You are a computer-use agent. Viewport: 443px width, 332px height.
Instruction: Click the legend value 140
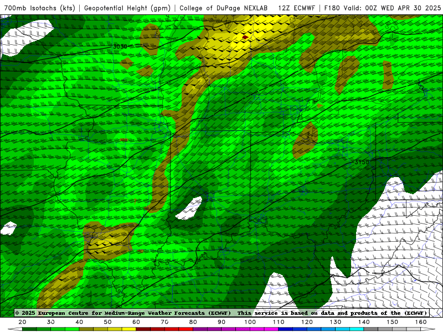pyautogui.click(x=364, y=322)
